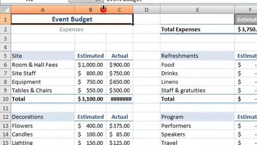Click the 400.00 Flowers estimate
Viewport: 257px width, 145px height.
click(90, 126)
